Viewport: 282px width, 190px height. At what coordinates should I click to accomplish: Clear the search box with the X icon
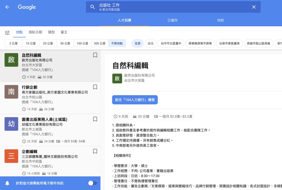(x=254, y=7)
